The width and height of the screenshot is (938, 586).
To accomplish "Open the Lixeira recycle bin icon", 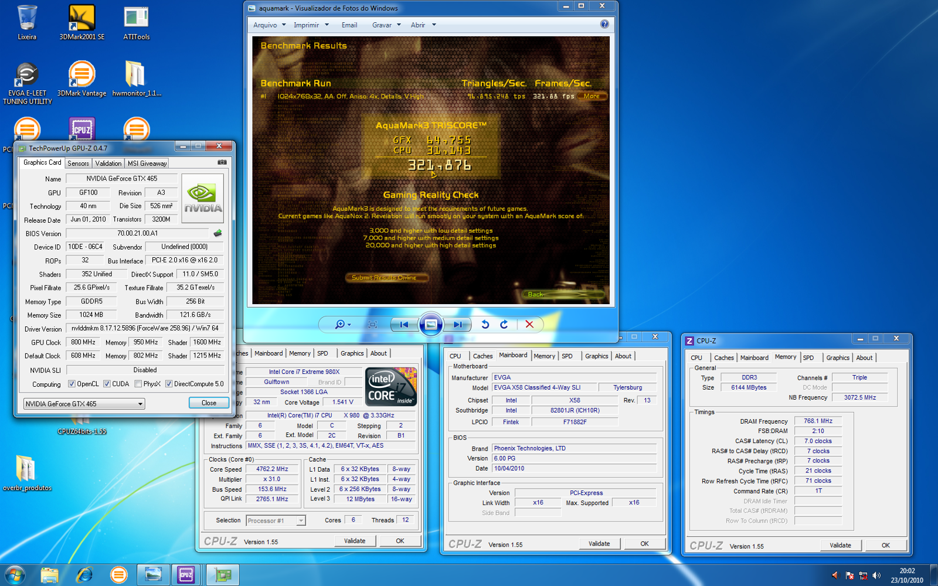I will (27, 22).
